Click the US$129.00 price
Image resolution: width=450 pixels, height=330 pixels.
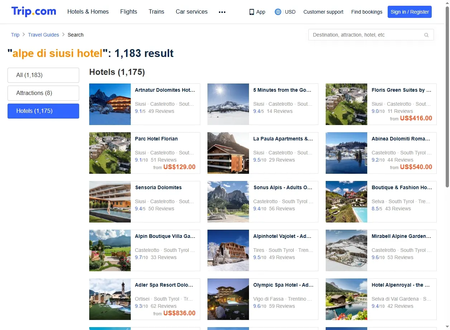179,167
